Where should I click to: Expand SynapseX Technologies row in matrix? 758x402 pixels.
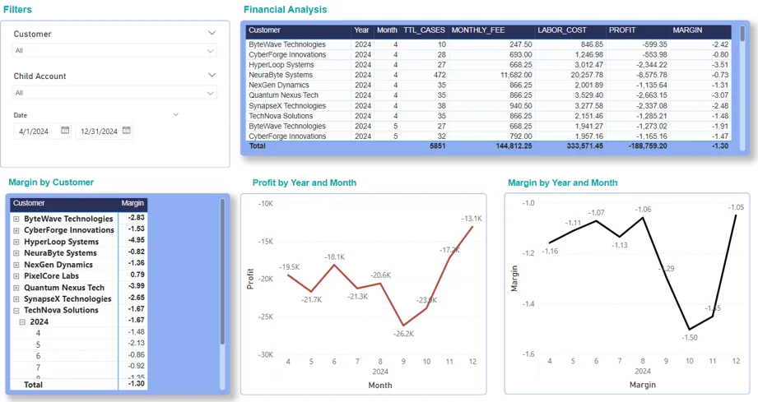pos(16,299)
